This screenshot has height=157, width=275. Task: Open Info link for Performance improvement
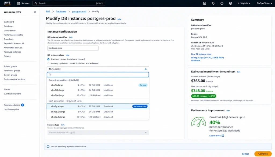coord(228,111)
